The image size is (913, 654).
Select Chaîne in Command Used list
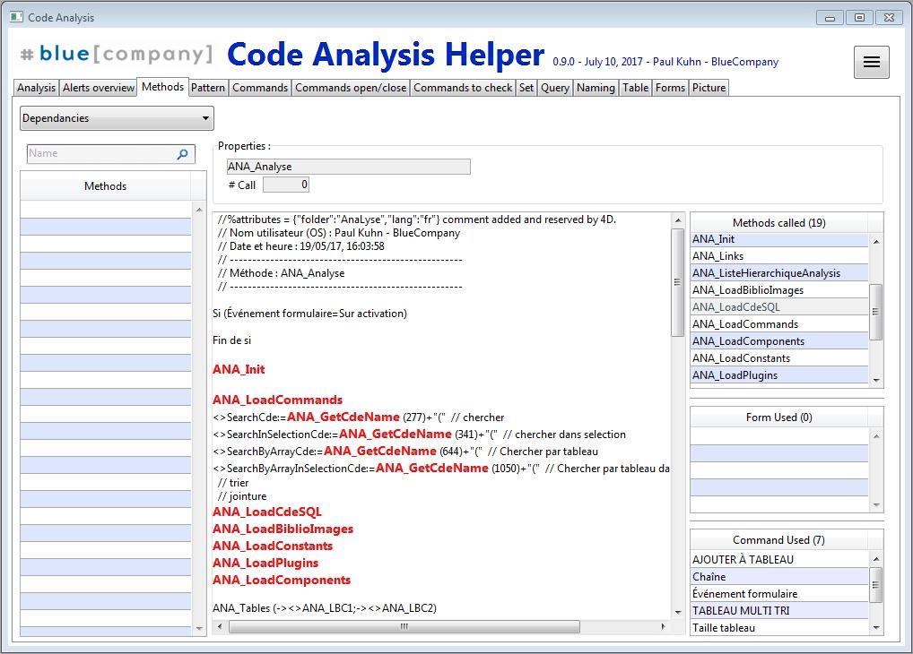click(x=779, y=577)
